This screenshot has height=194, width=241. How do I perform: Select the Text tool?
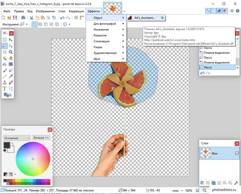tap(5, 88)
